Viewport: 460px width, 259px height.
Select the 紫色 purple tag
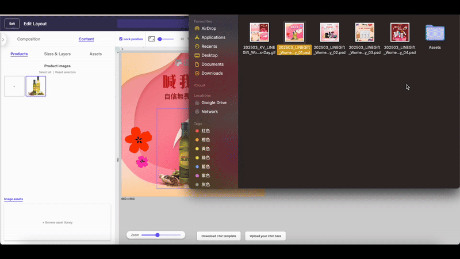[202, 176]
